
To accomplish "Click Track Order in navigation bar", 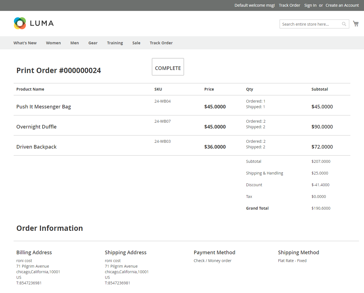I will (x=161, y=43).
